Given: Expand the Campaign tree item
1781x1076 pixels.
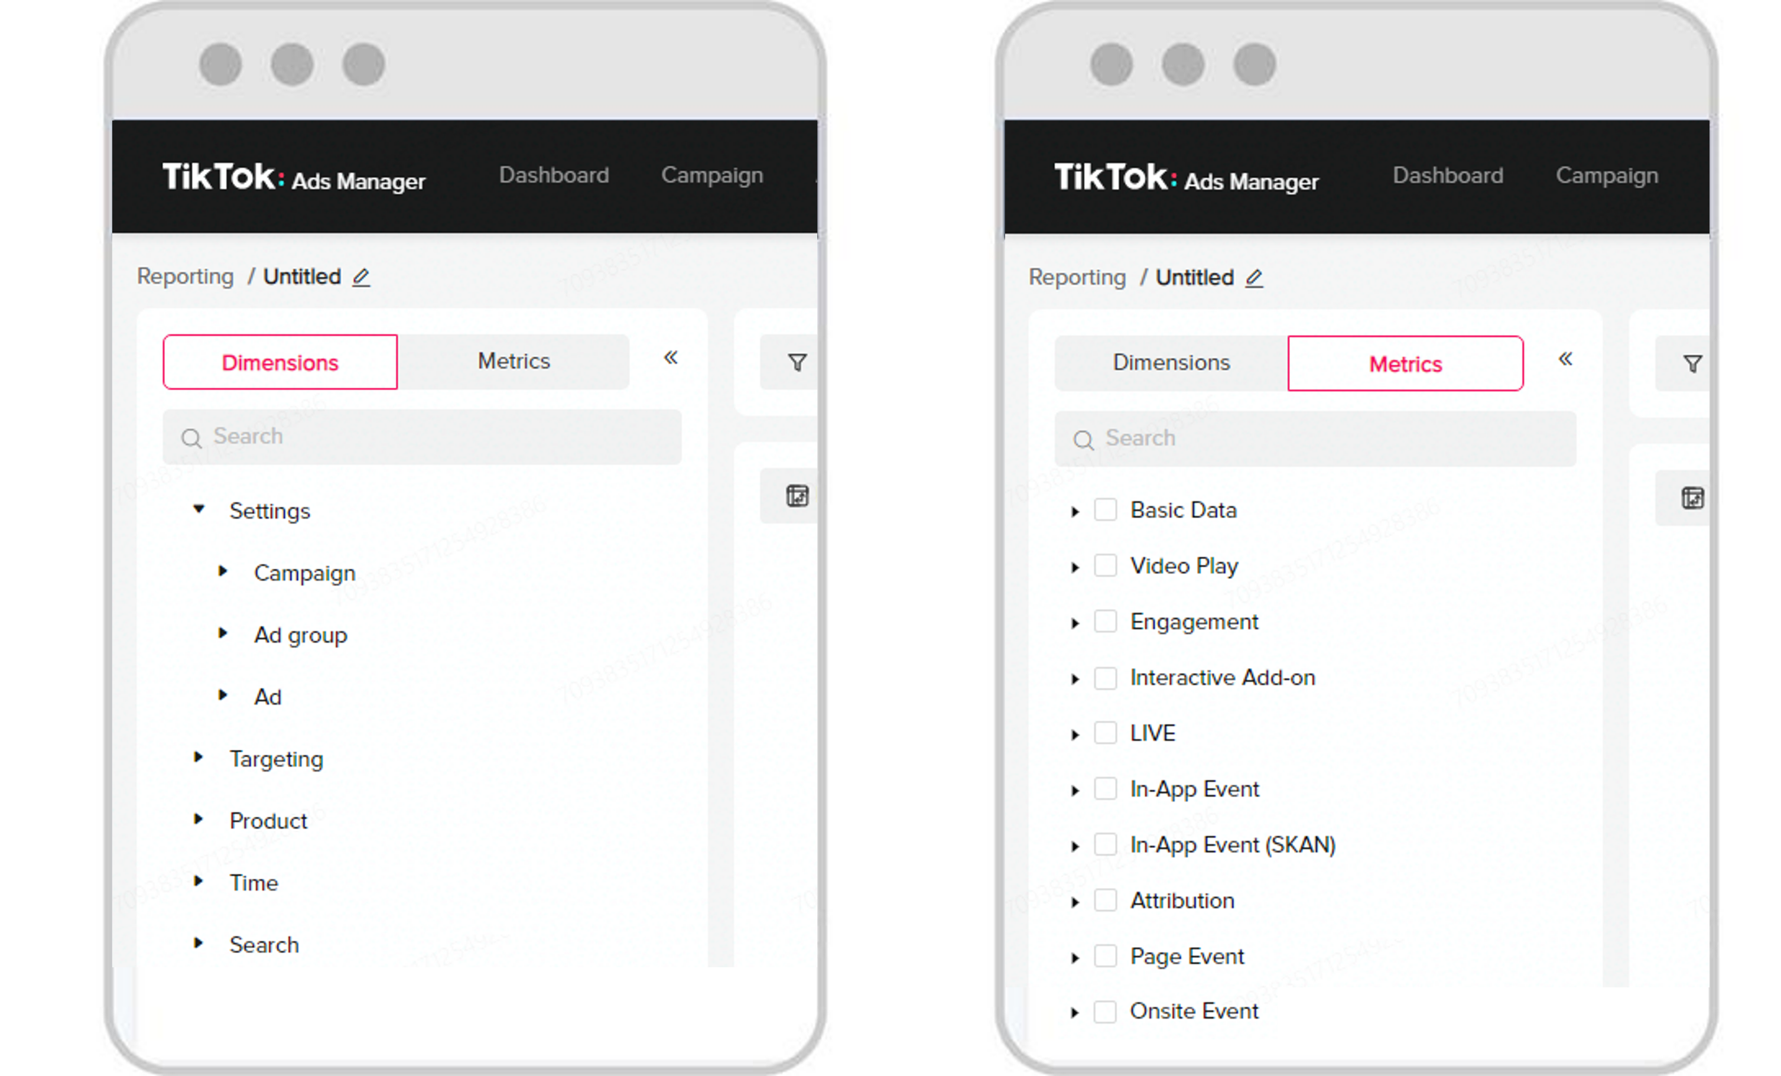Looking at the screenshot, I should tap(224, 571).
